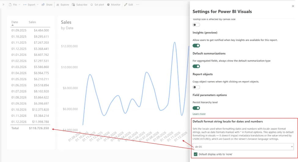Click the File page icon

(10, 5)
